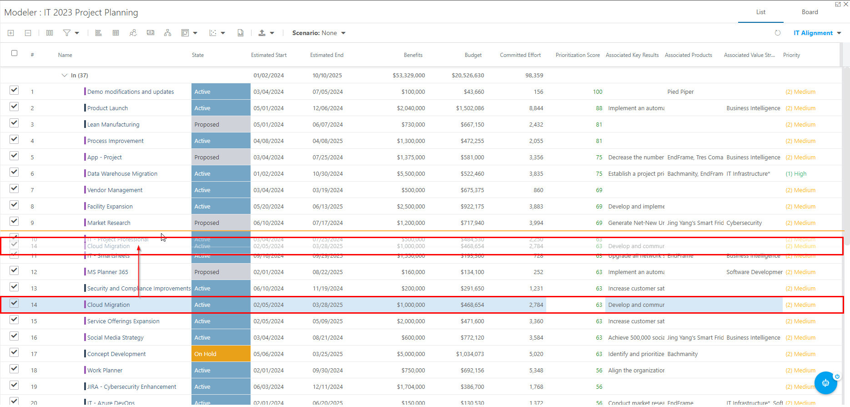The height and width of the screenshot is (407, 850).
Task: Uncheck the Vendor Management row checkbox
Action: click(x=14, y=188)
